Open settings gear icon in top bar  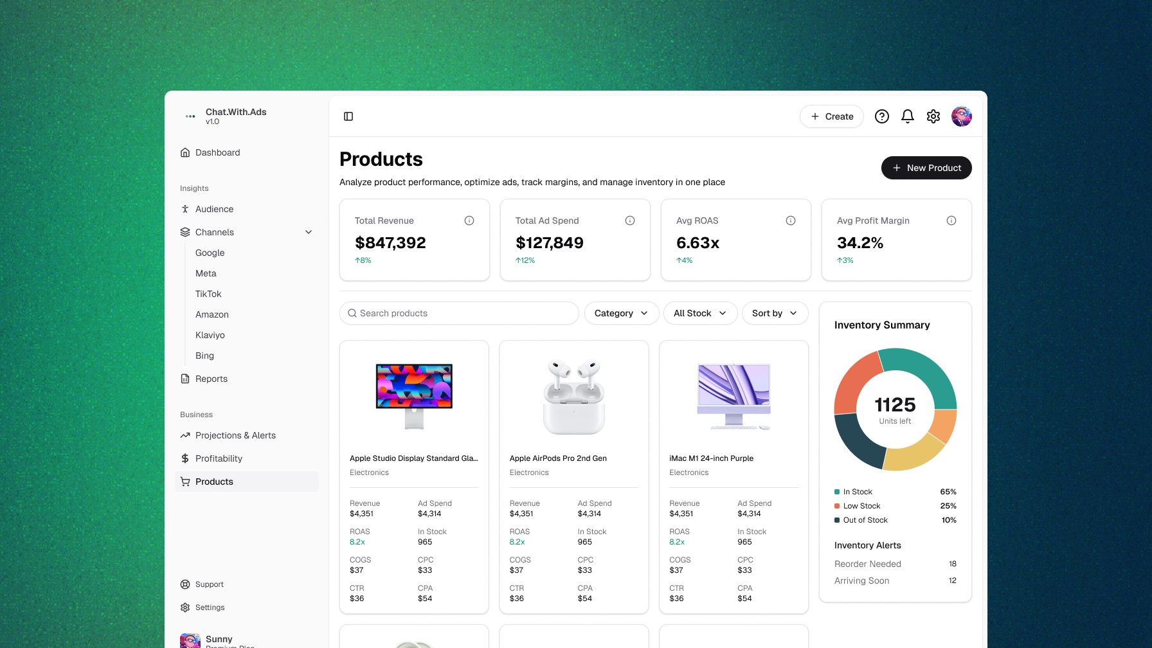pos(933,116)
